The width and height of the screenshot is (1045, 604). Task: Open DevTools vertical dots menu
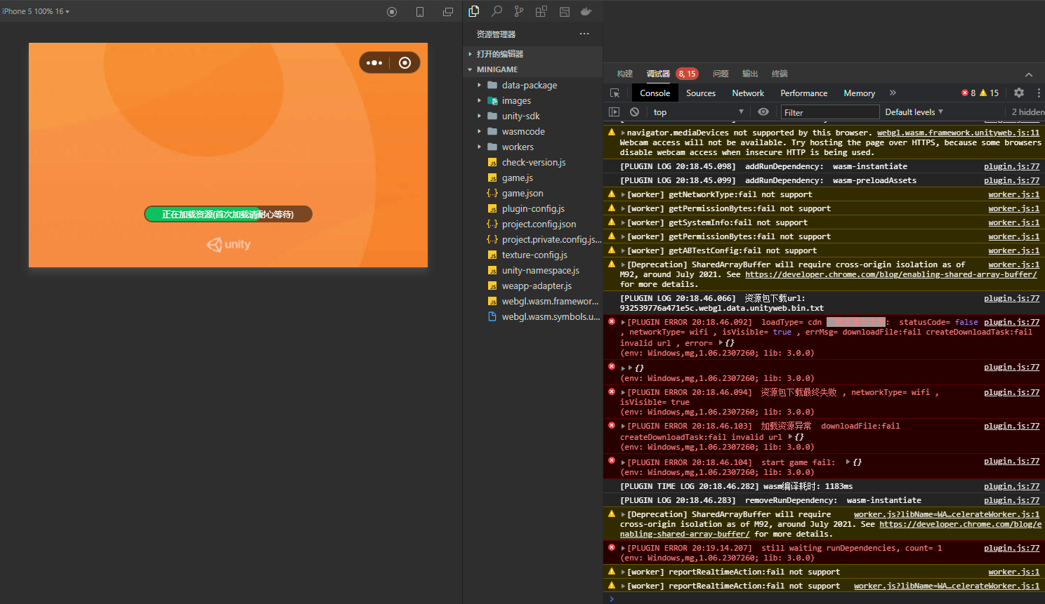pos(1038,93)
